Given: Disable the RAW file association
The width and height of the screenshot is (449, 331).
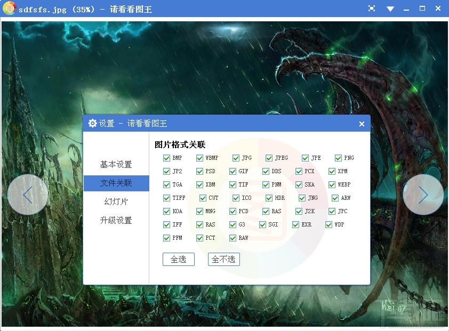Looking at the screenshot, I should pos(232,238).
